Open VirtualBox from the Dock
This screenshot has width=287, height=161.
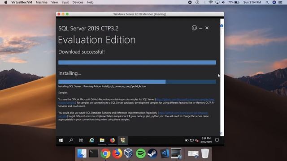tap(129, 153)
